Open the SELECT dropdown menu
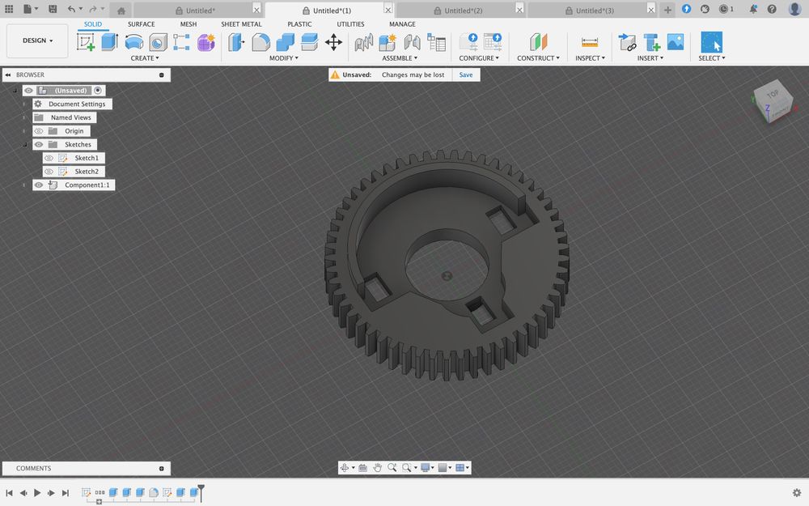The height and width of the screenshot is (506, 809). [x=711, y=58]
